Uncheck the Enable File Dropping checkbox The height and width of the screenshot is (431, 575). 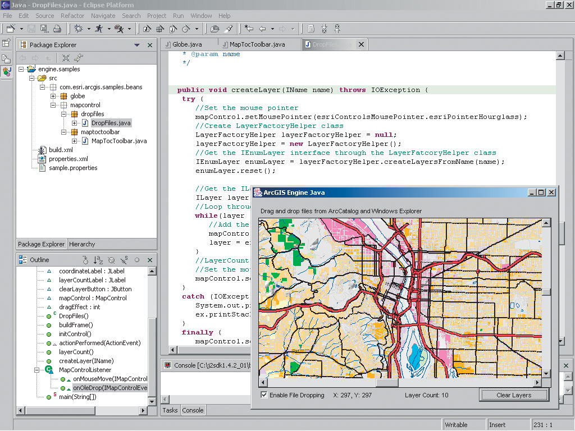(x=264, y=395)
